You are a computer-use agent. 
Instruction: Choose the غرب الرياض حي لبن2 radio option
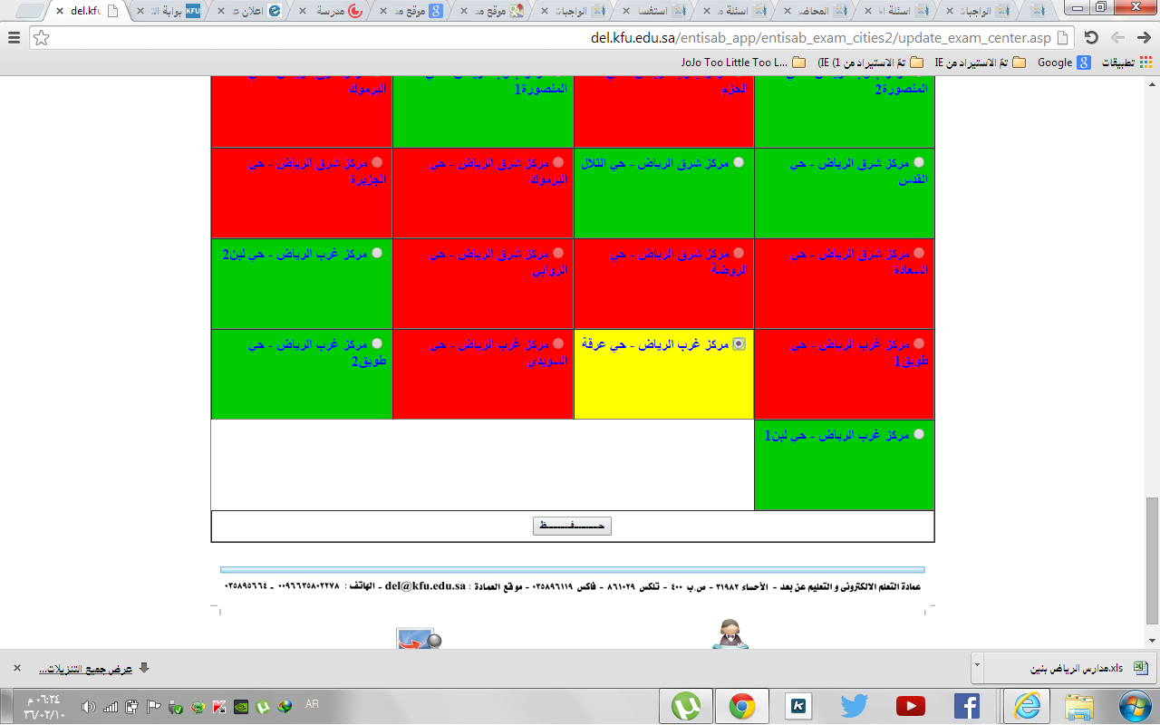pos(377,253)
